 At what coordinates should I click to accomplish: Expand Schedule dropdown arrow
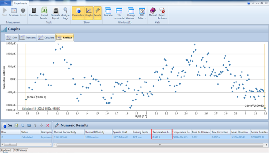pos(14,18)
